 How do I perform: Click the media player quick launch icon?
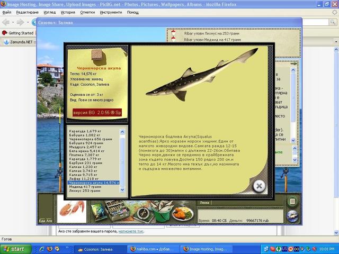click(57, 249)
